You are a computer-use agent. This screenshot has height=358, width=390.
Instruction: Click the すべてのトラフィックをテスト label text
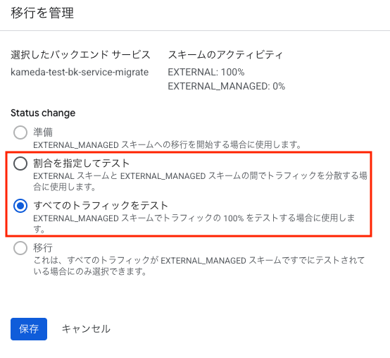pos(101,206)
